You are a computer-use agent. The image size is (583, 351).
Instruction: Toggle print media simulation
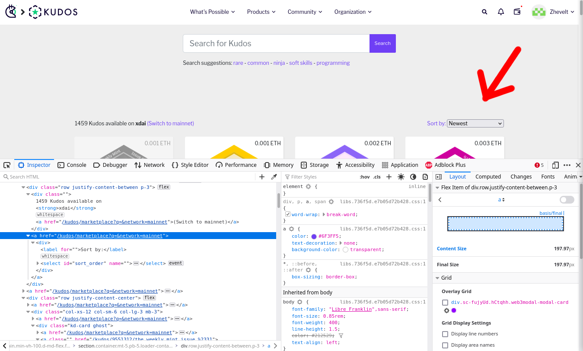pos(425,177)
